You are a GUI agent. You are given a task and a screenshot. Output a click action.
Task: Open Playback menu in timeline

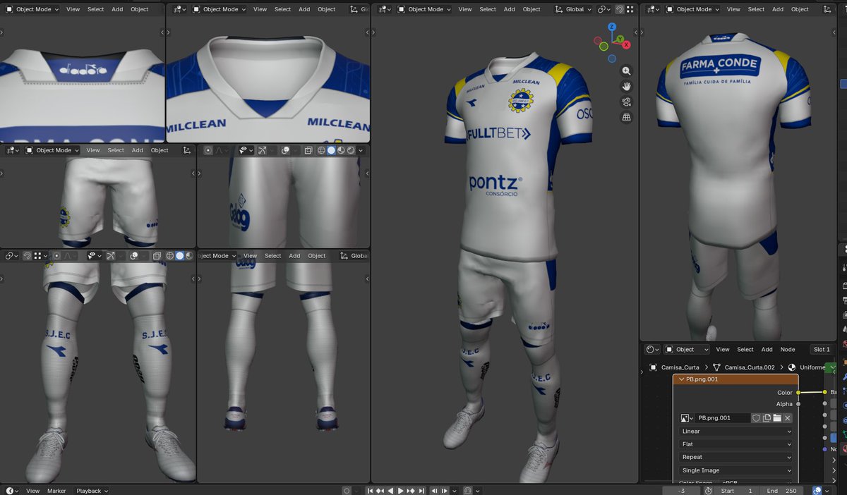tap(92, 491)
